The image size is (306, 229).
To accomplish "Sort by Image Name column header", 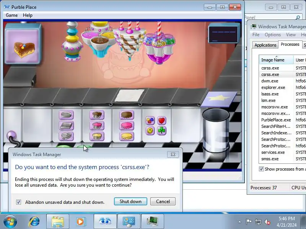I will (x=276, y=60).
